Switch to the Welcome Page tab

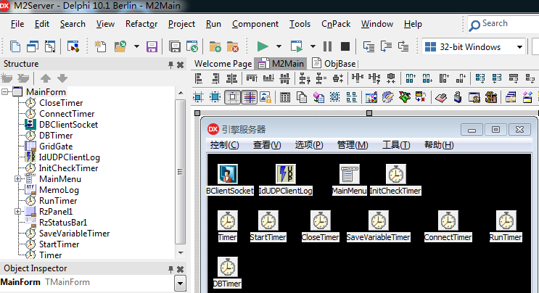223,64
